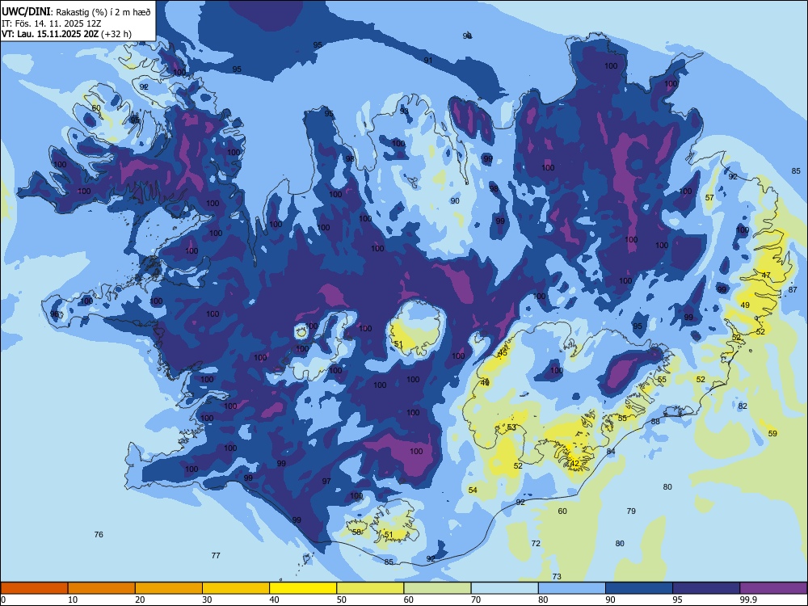The width and height of the screenshot is (808, 606).
Task: Click the '42' humidity value on the map
Action: pyautogui.click(x=574, y=464)
